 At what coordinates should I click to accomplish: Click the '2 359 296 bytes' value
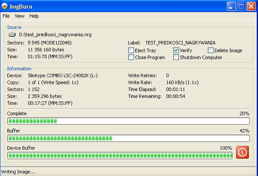point(45,96)
